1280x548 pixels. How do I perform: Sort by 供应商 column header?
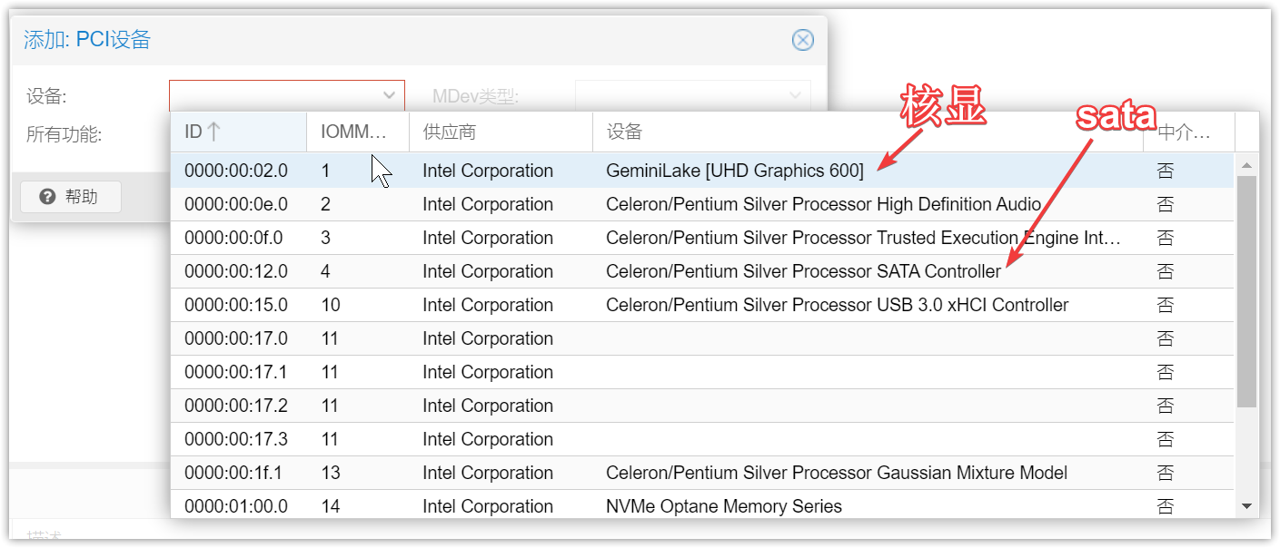(x=500, y=132)
